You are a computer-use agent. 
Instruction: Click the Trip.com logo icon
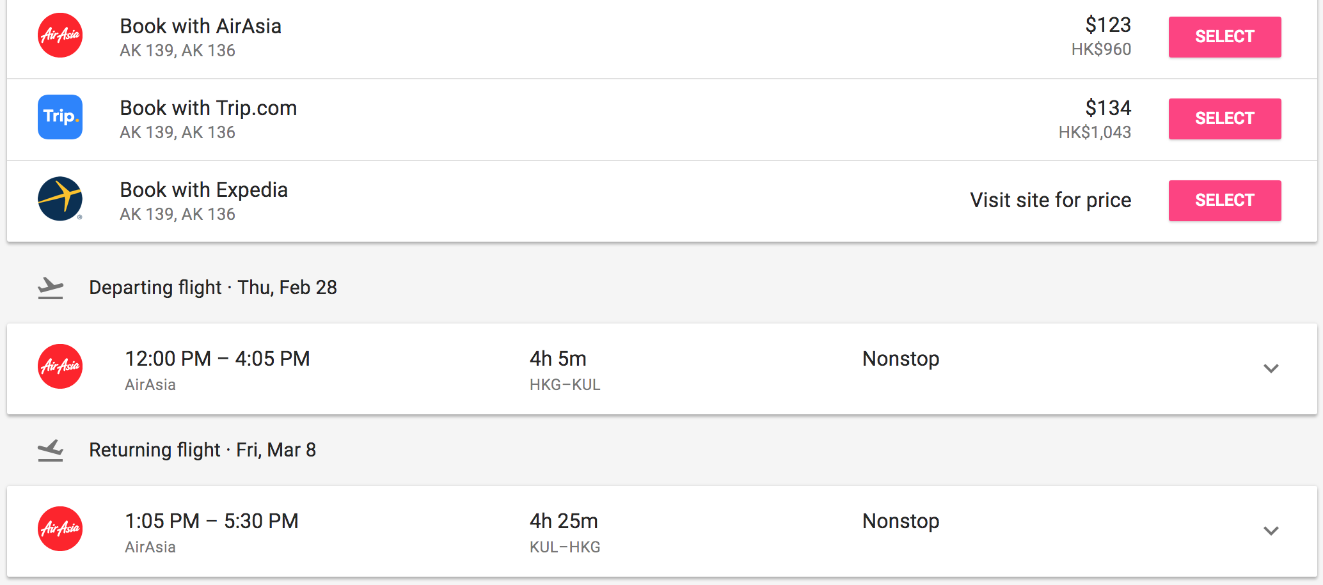60,117
